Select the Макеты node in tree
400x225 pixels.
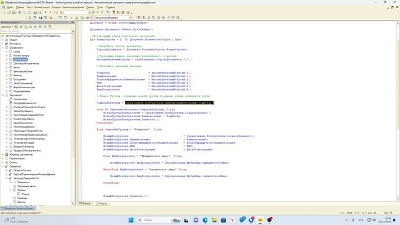tap(21, 202)
